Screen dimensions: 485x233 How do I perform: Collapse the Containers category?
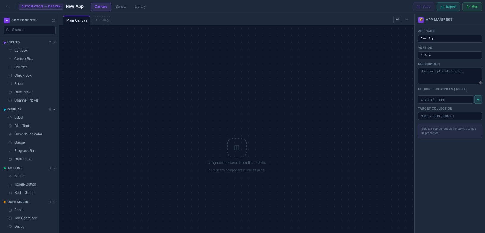pyautogui.click(x=54, y=202)
